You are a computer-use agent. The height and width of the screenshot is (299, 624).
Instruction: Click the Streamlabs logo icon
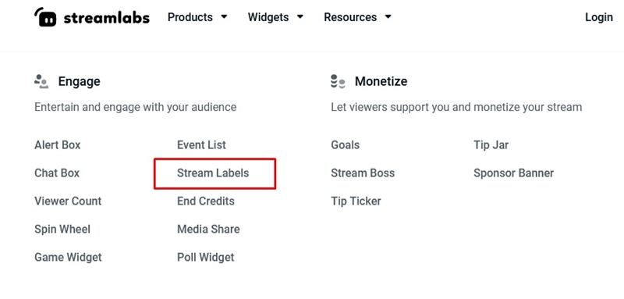45,16
